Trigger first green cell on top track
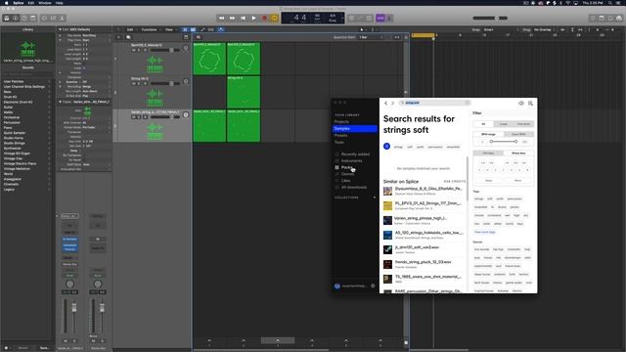Screen dimensions: 626x352 209,59
